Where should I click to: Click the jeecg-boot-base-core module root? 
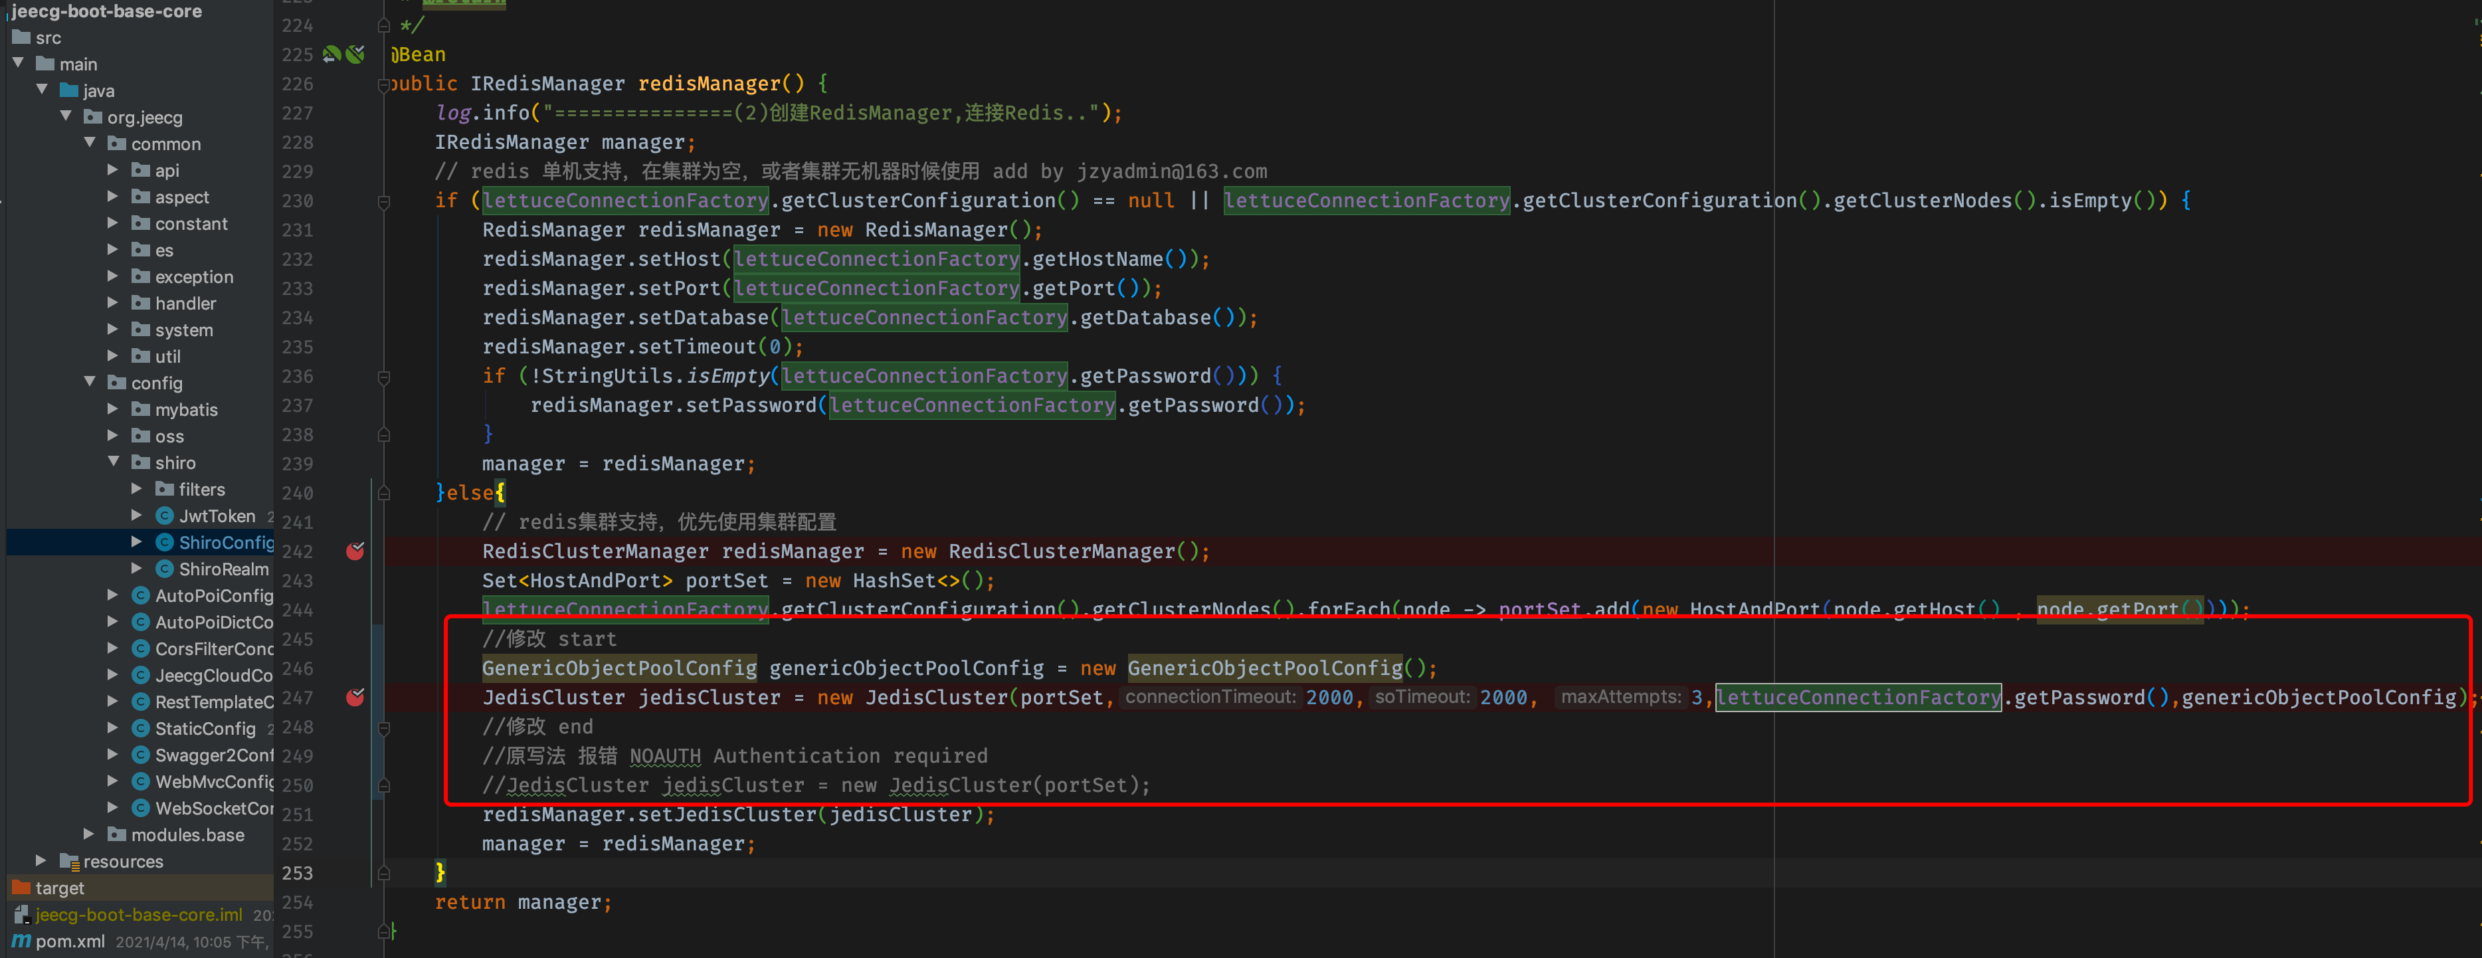[106, 11]
